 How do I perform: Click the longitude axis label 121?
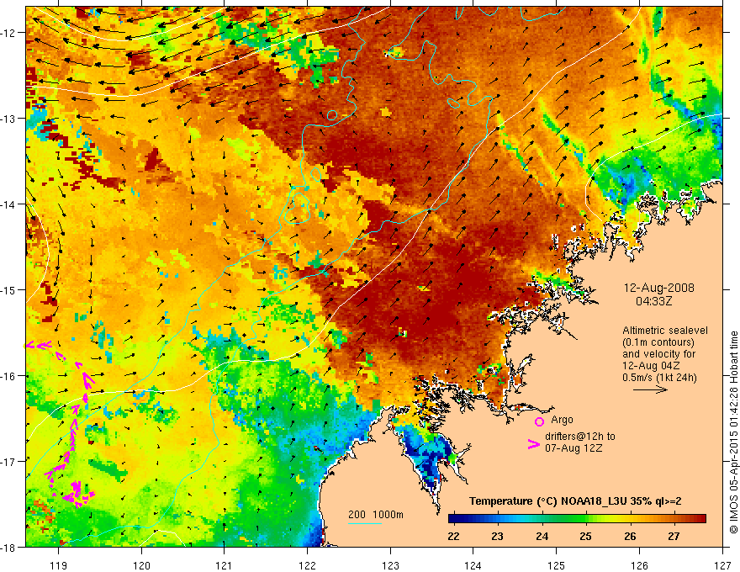coord(225,565)
